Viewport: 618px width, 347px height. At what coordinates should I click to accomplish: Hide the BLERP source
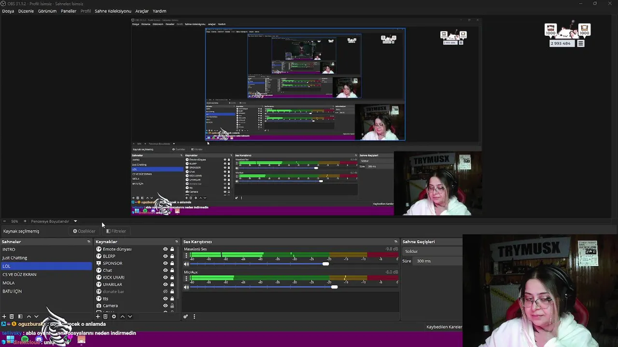point(165,256)
